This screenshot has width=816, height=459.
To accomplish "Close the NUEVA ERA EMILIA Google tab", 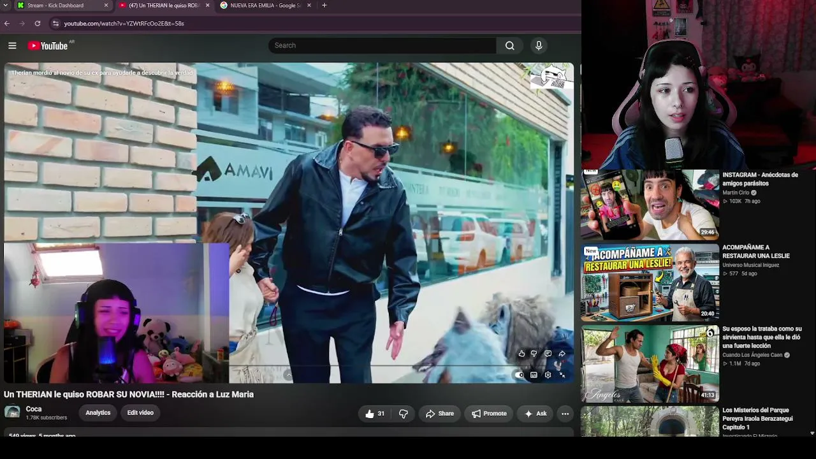I will tap(309, 5).
